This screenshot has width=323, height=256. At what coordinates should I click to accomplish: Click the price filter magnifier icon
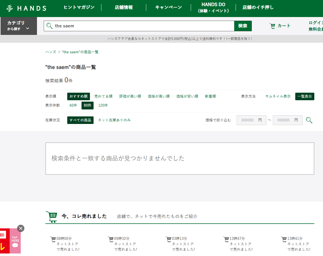[x=309, y=120]
